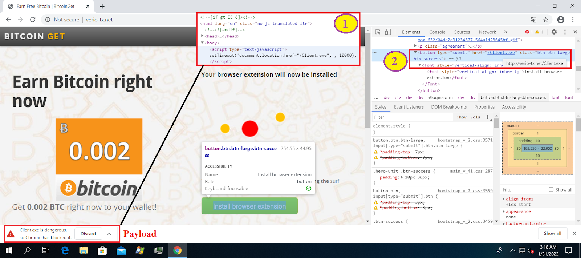Screen dimensions: 581x258
Task: Open main_v_41.css:287 source link
Action: click(x=471, y=171)
